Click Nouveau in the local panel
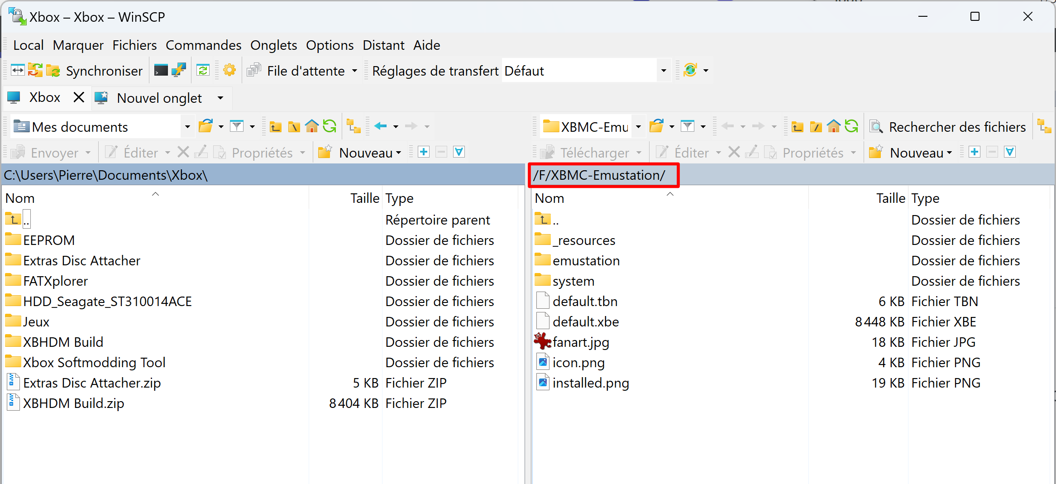 (360, 153)
